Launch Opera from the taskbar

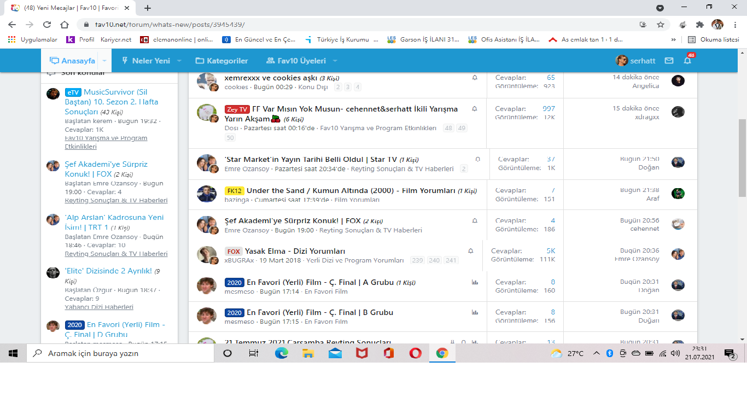[x=416, y=353]
